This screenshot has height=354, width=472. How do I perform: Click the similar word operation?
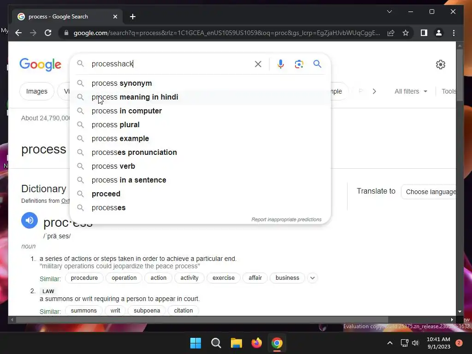point(124,278)
